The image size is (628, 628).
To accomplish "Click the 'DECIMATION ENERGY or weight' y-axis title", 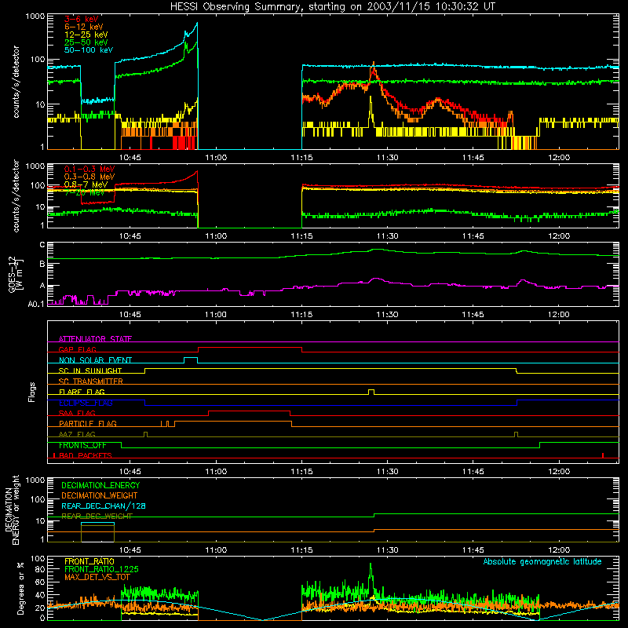I will click(12, 509).
